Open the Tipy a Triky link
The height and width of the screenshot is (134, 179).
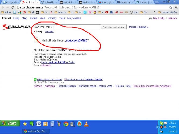[x=159, y=18]
